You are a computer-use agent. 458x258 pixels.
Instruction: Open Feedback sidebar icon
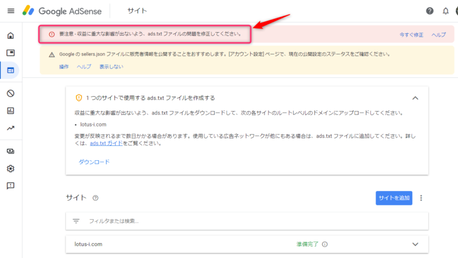[x=10, y=186]
